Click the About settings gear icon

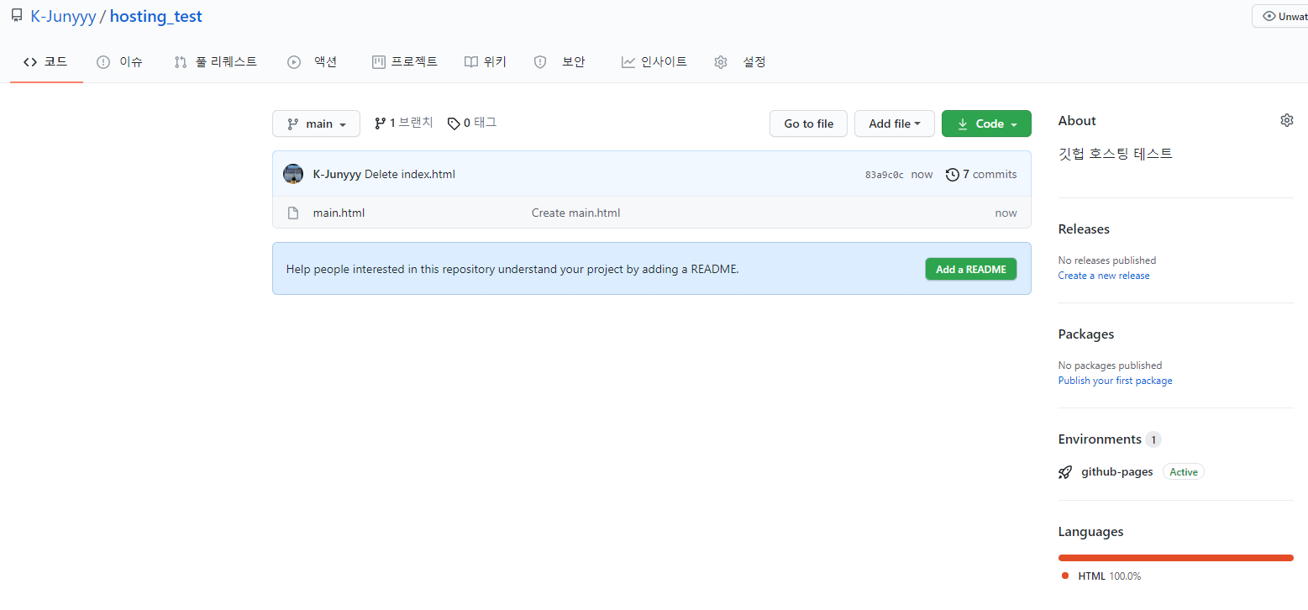(x=1286, y=120)
